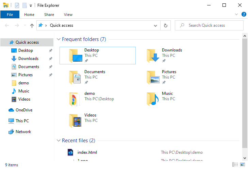This screenshot has width=248, height=169.
Task: Switch to details view in status bar
Action: coord(235,165)
